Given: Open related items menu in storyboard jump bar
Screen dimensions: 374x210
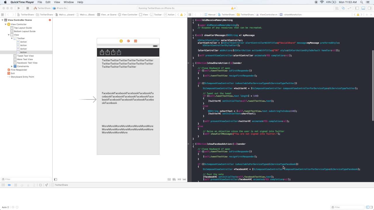Looking at the screenshot, I should (3, 15).
